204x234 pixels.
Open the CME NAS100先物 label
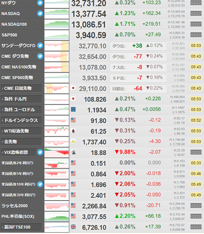point(19,67)
